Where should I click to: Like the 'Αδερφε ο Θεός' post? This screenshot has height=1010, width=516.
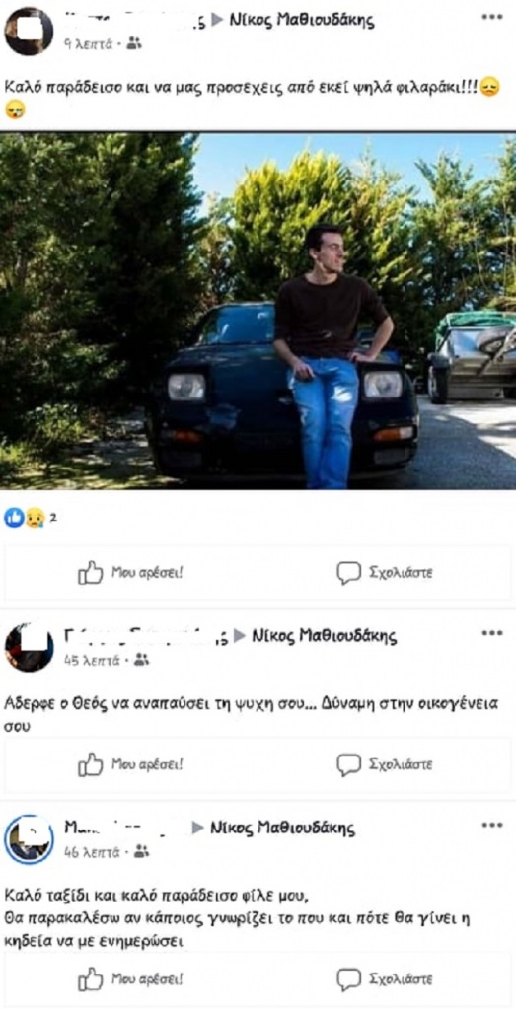131,764
